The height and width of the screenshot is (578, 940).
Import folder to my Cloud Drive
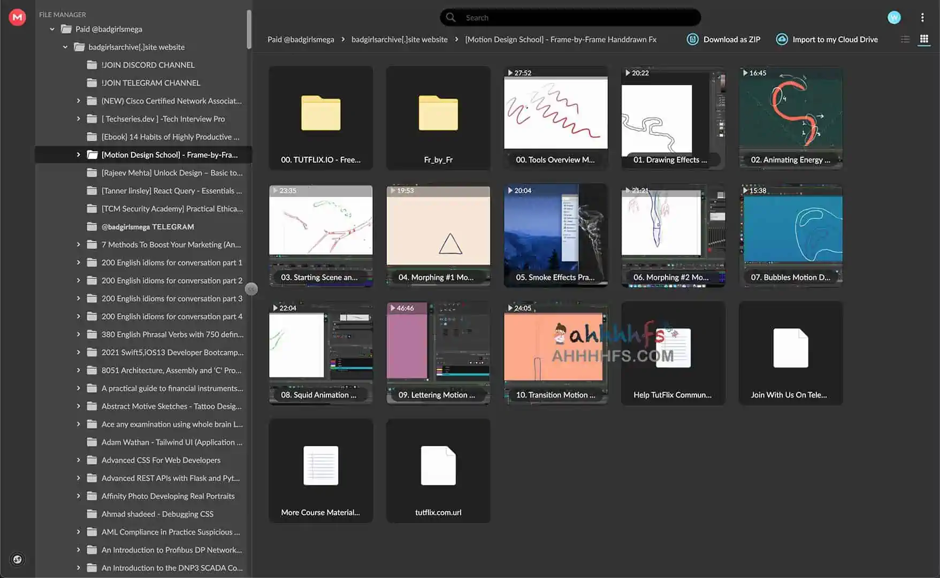[827, 39]
